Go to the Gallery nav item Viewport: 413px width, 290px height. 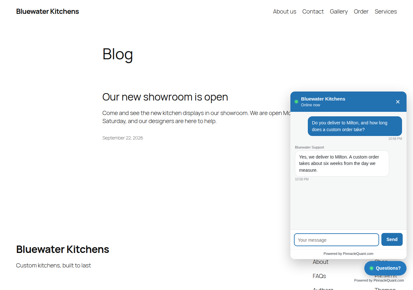click(x=339, y=12)
